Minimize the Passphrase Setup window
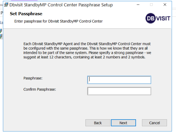The height and width of the screenshot is (134, 176). tap(138, 5)
